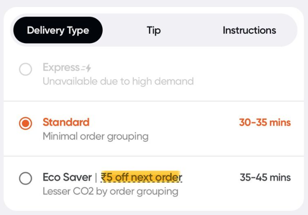Select the Eco Saver radio button
Viewport: 308px width, 215px height.
click(x=25, y=178)
